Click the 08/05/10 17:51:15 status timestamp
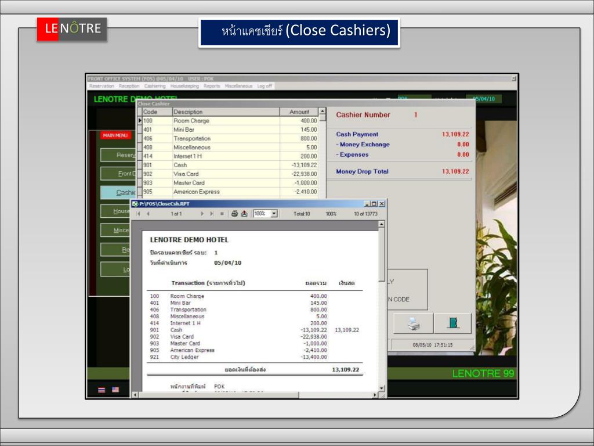This screenshot has height=446, width=594. [x=433, y=345]
